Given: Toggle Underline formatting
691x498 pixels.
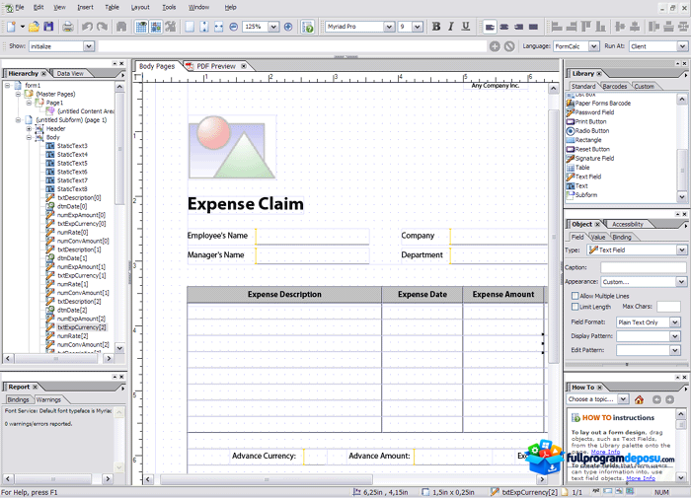Looking at the screenshot, I should (x=466, y=27).
